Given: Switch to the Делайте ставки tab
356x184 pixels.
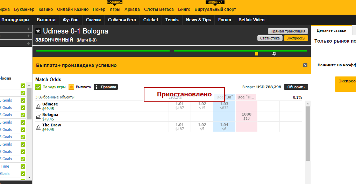Looking at the screenshot, I should click(x=332, y=30).
